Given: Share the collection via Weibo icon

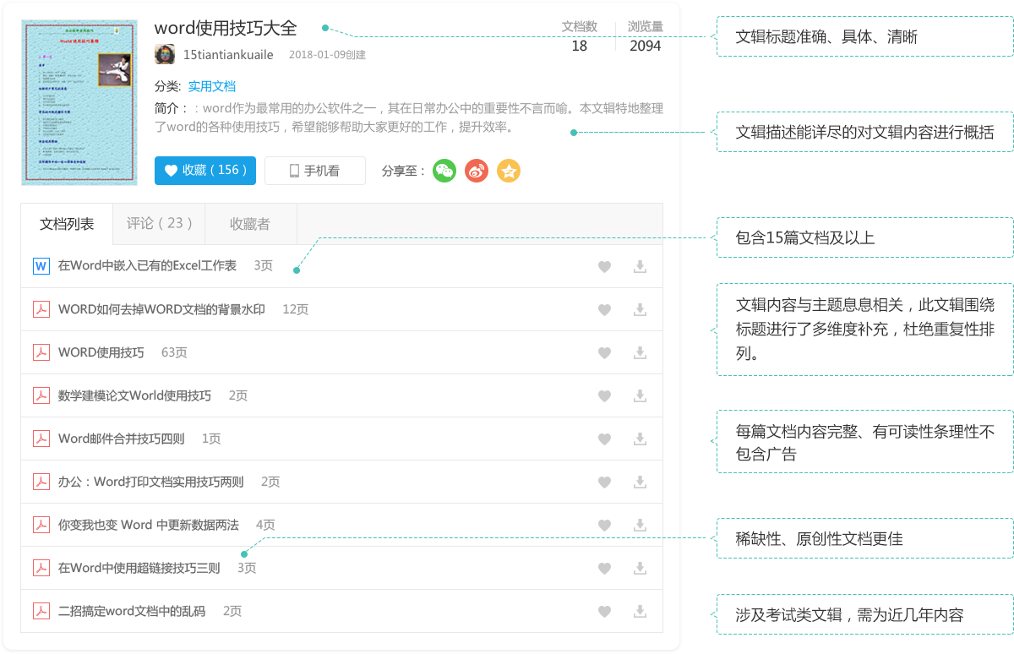Looking at the screenshot, I should 477,171.
